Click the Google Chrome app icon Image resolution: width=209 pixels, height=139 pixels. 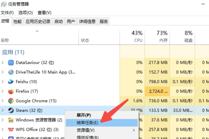pyautogui.click(x=11, y=101)
